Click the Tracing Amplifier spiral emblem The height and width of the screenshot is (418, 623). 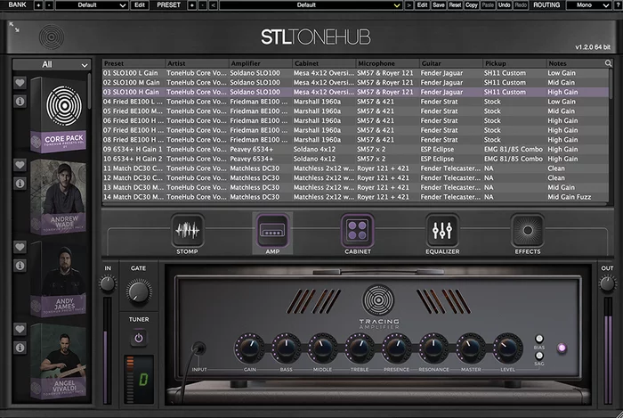[x=378, y=300]
